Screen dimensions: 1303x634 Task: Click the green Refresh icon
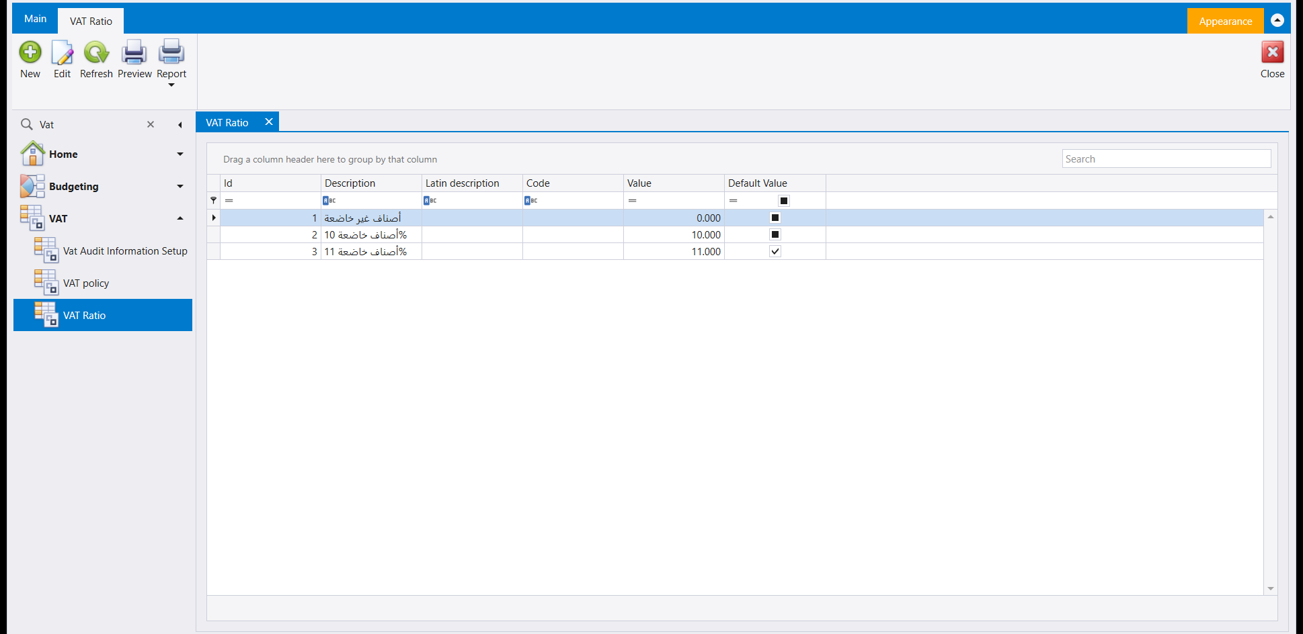(x=96, y=52)
